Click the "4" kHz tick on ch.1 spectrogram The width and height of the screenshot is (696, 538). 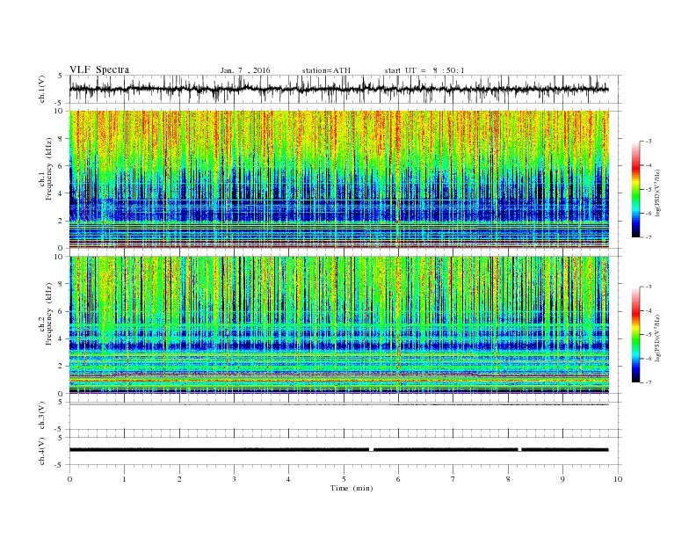tap(62, 193)
